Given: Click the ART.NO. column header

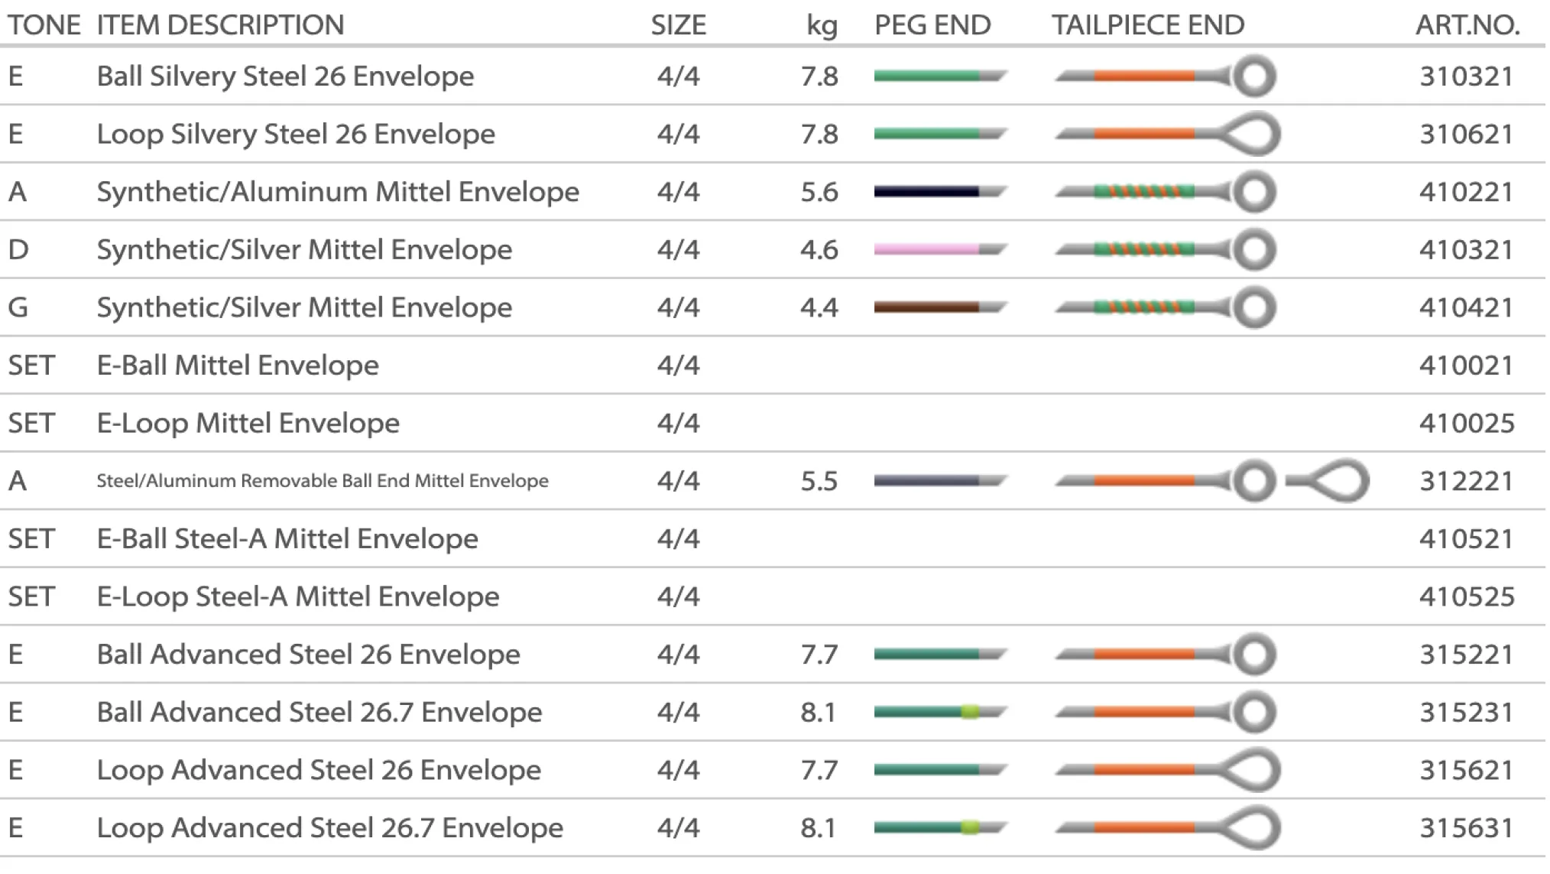Looking at the screenshot, I should 1467,25.
